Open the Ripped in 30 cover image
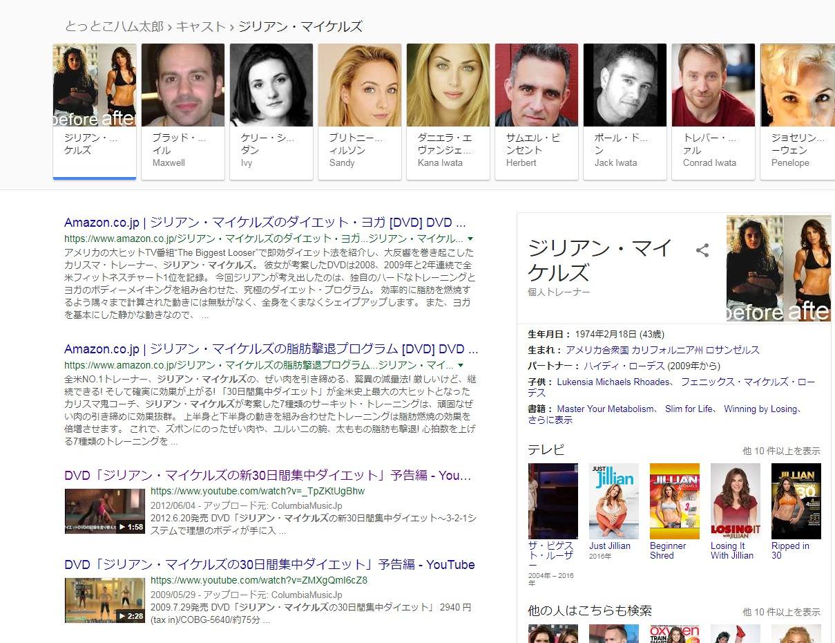Screen dimensions: 835x643 796,501
